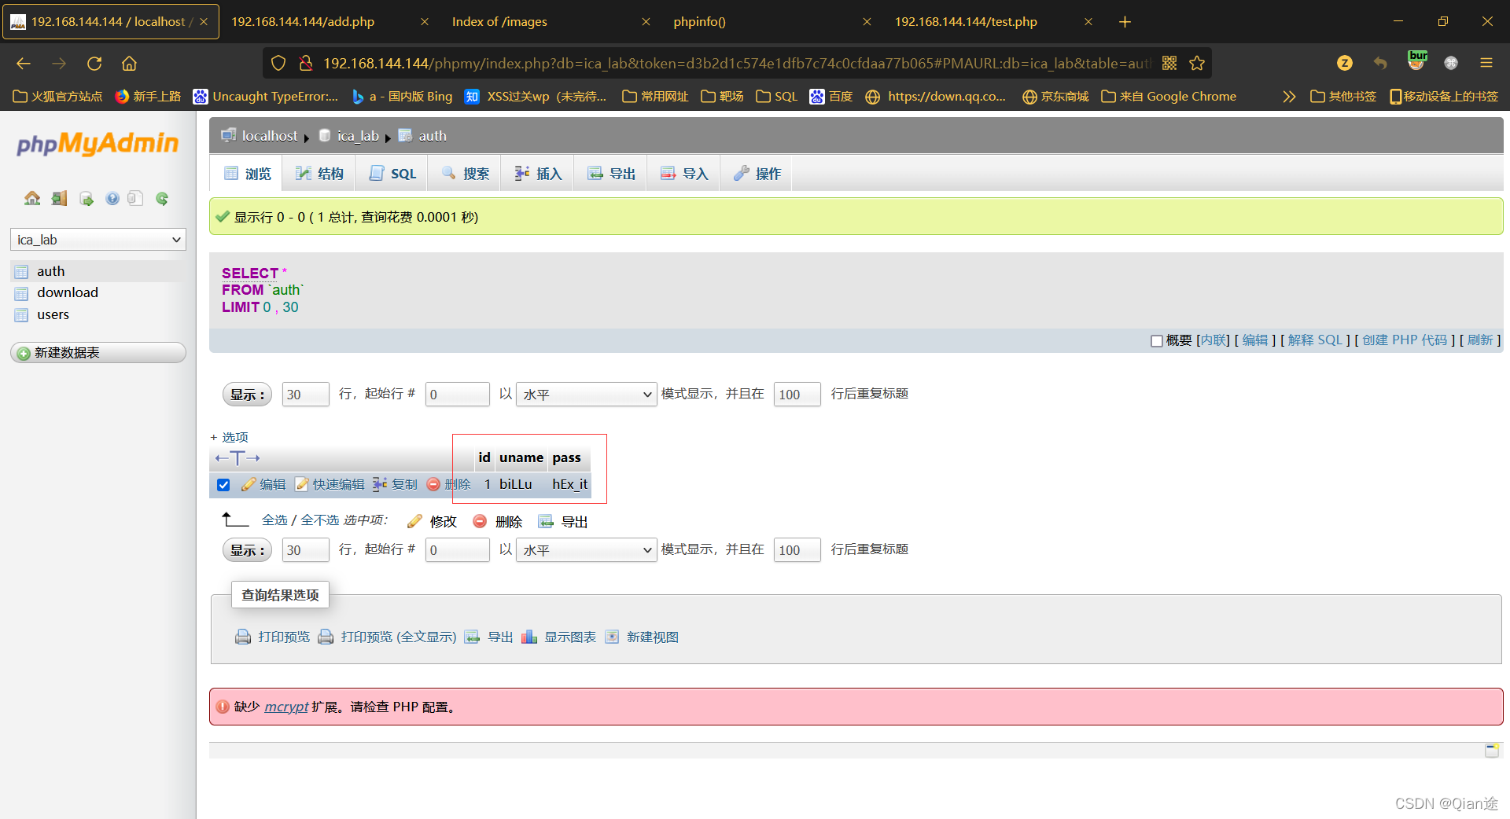Image resolution: width=1510 pixels, height=819 pixels.
Task: Switch to the 导入 import tab
Action: 684,174
